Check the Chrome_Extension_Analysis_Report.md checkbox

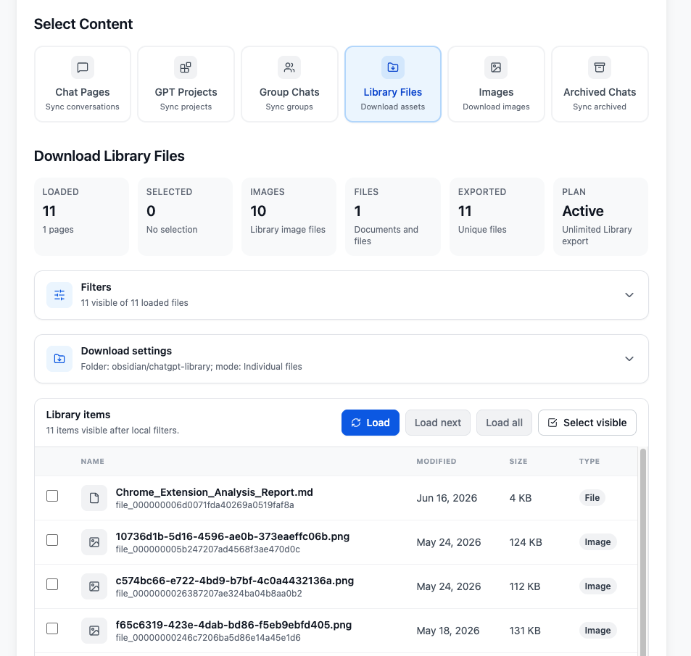52,496
